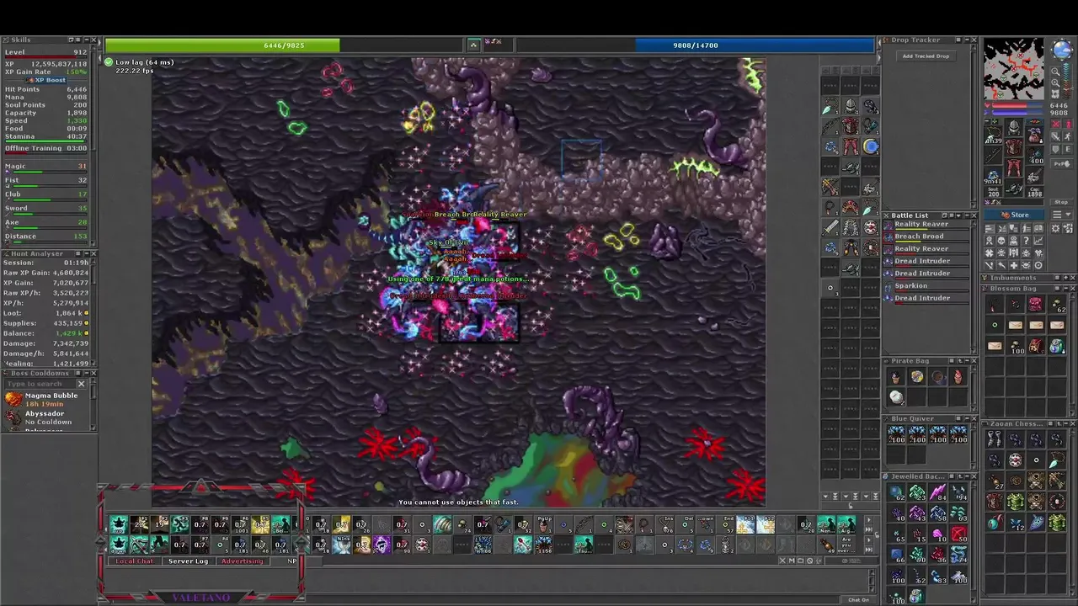This screenshot has height=606, width=1078.
Task: Open the question mark help icon
Action: pos(1027,239)
